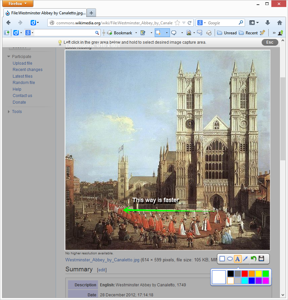Click the Diigo user upload icon
The image size is (288, 300).
pos(281,33)
